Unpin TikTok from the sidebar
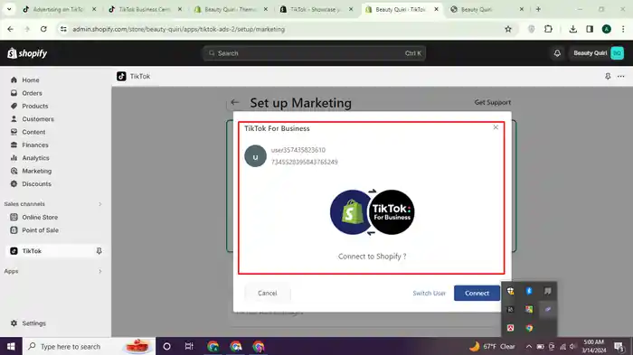633x355 pixels. click(99, 251)
